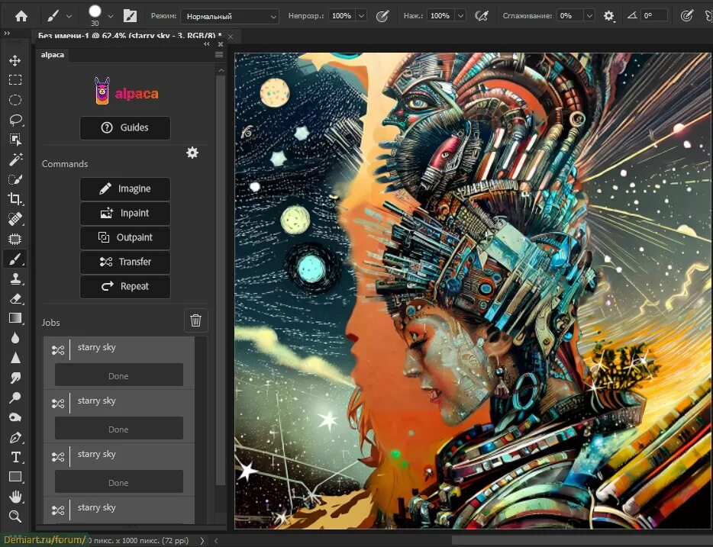Click the Наж. flow value field

click(440, 16)
